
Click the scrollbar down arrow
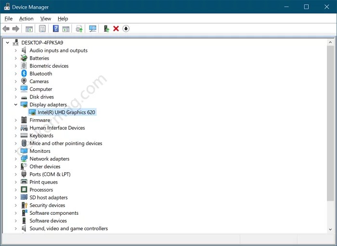click(330, 229)
